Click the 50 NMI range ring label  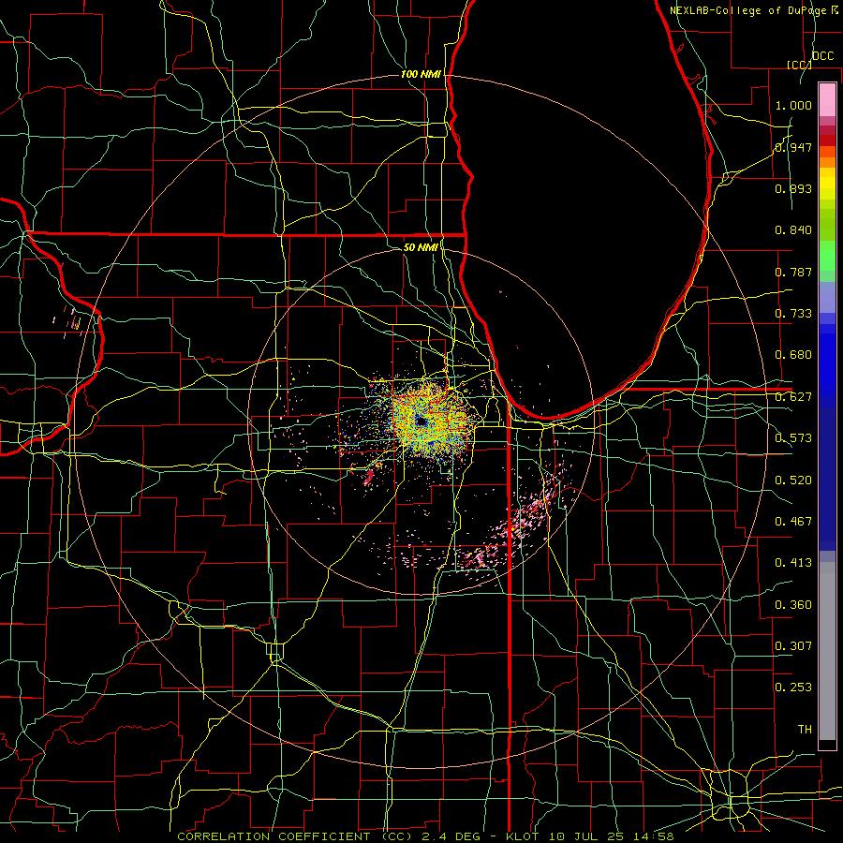[421, 247]
